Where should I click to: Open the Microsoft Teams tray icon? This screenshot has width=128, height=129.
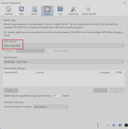(120, 125)
